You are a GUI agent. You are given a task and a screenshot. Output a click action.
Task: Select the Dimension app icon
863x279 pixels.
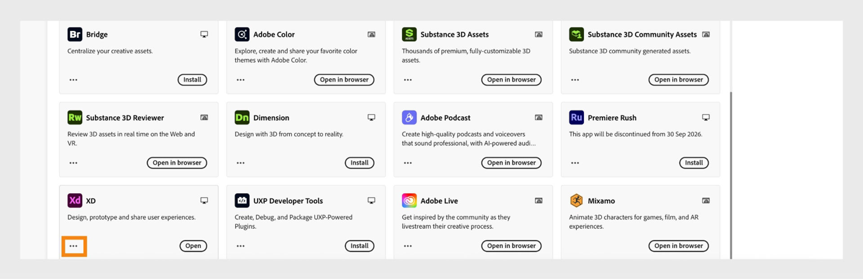(x=242, y=117)
